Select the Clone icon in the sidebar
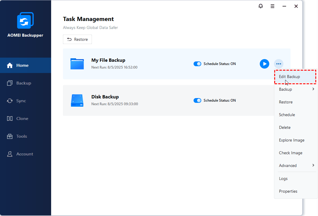The height and width of the screenshot is (216, 318). point(11,118)
